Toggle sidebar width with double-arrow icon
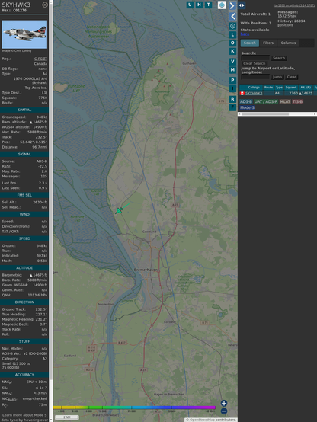 tap(242, 5)
